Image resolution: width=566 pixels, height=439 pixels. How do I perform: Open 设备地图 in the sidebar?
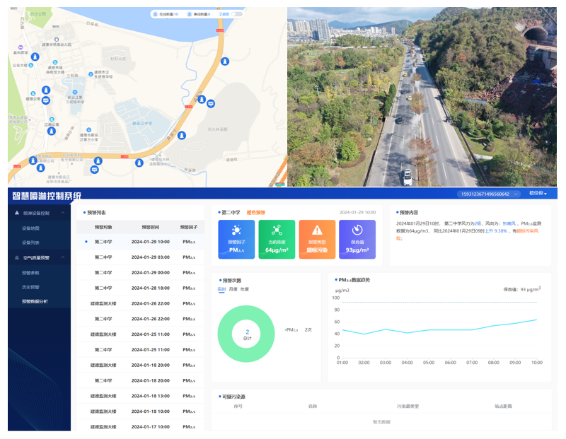pyautogui.click(x=30, y=228)
